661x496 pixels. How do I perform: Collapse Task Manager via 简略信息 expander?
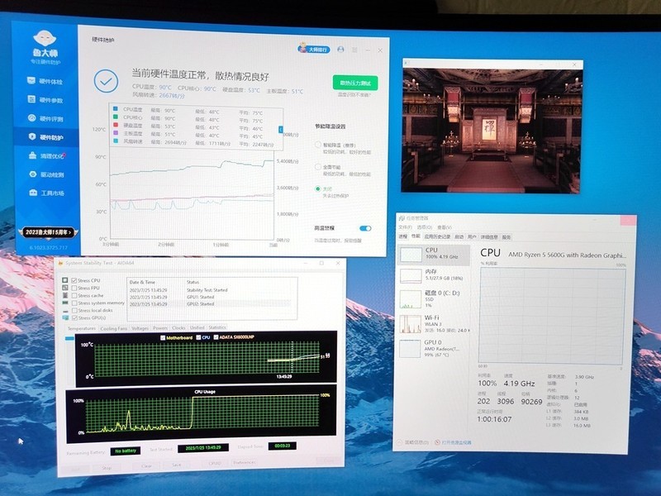point(413,442)
